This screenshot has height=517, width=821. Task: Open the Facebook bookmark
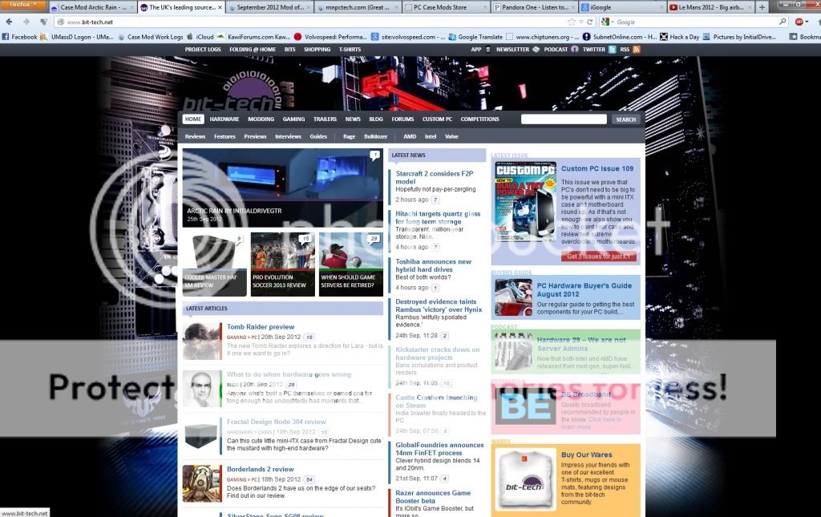[19, 37]
